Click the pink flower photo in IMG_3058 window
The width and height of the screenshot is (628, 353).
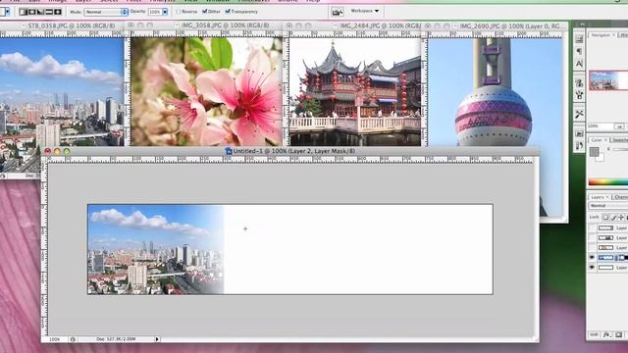pyautogui.click(x=207, y=91)
